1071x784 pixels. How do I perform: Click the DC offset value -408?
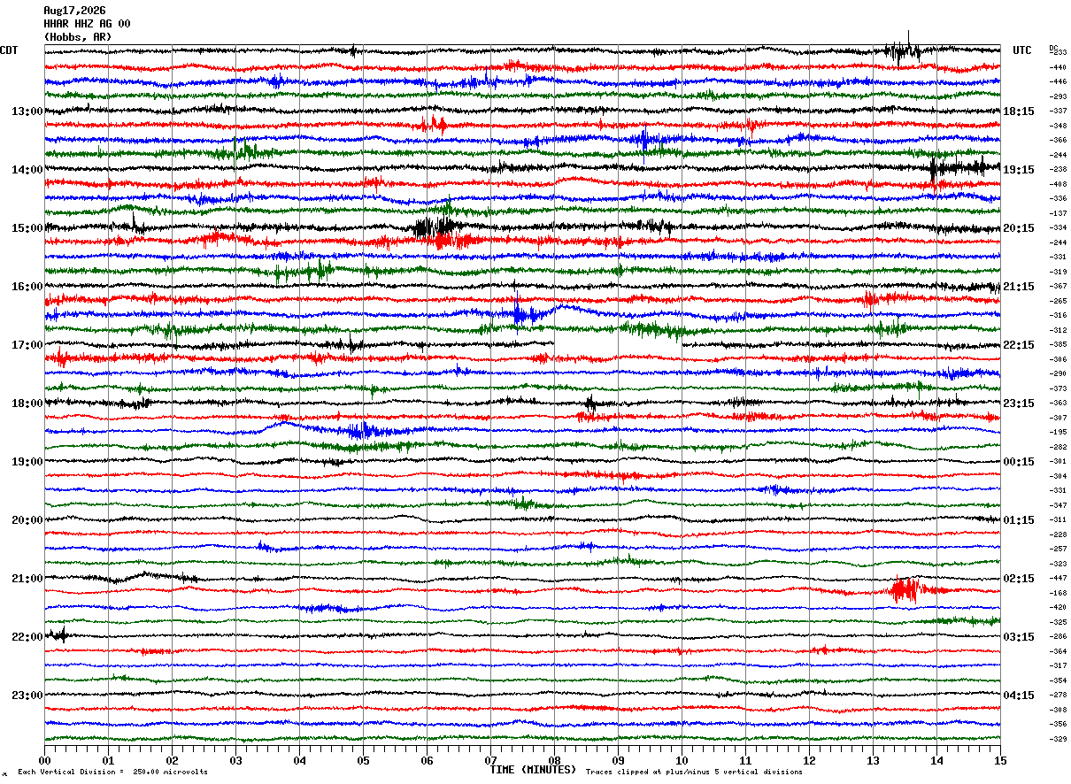pyautogui.click(x=1058, y=184)
